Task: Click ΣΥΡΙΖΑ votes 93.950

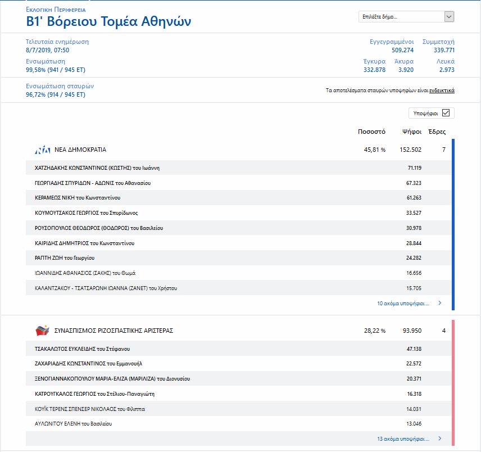Action: pos(412,331)
